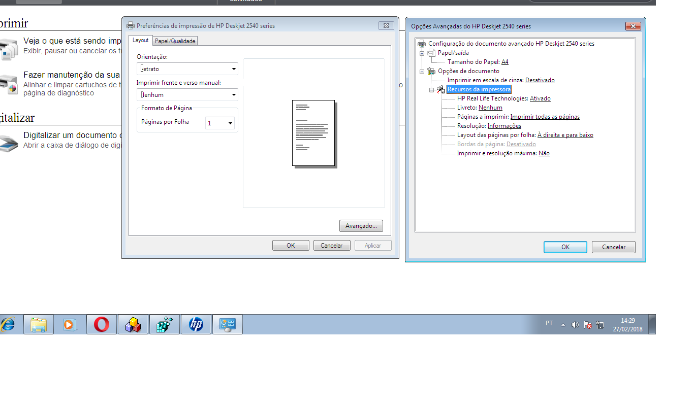Click 'Layout das páginas por folha:' label
The height and width of the screenshot is (409, 694).
[496, 135]
